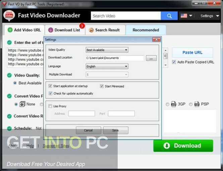Click the green check icon beside Video Quality
This screenshot has height=171, width=223.
pyautogui.click(x=9, y=75)
